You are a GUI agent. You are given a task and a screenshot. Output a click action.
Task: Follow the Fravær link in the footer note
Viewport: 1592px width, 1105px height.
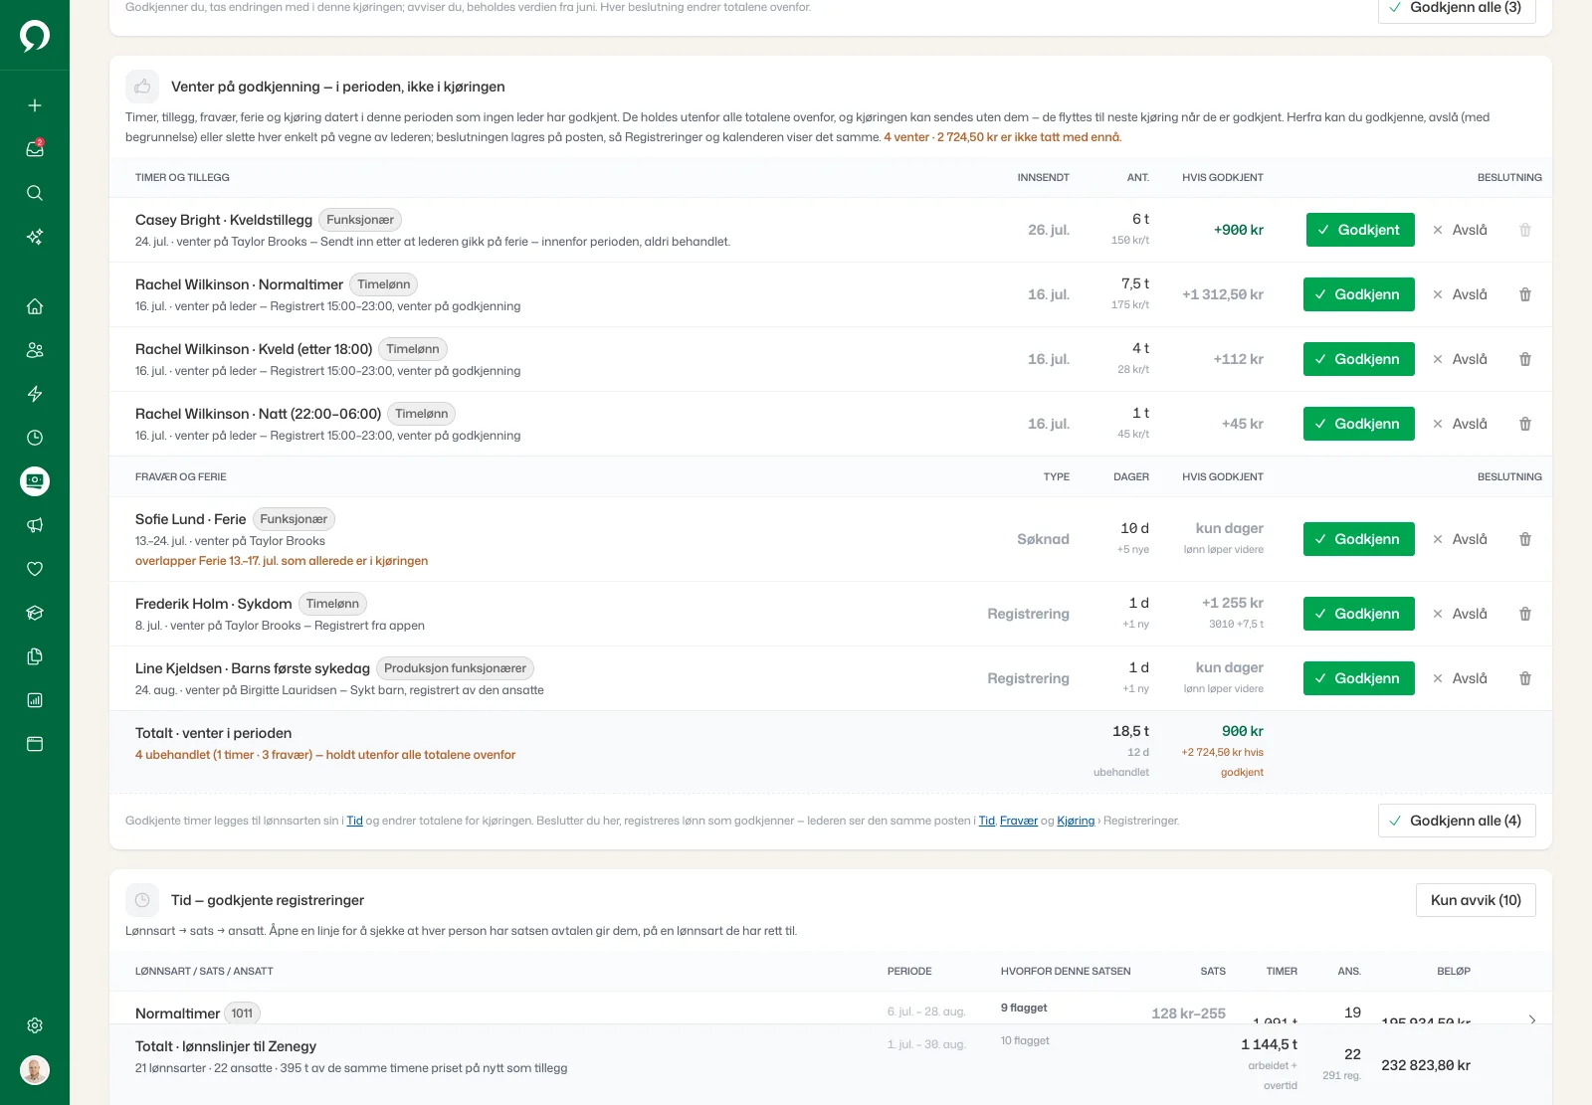tap(1019, 821)
